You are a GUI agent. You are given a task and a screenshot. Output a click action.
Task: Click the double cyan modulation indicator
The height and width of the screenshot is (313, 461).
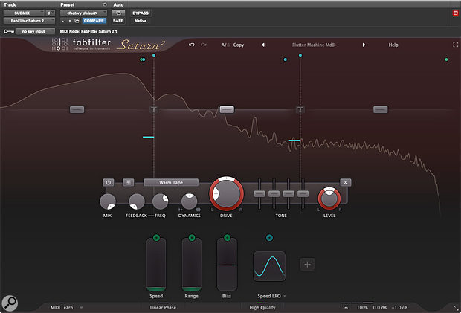[x=143, y=59]
